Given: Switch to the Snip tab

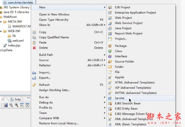Looking at the screenshot, I should coord(16,99).
